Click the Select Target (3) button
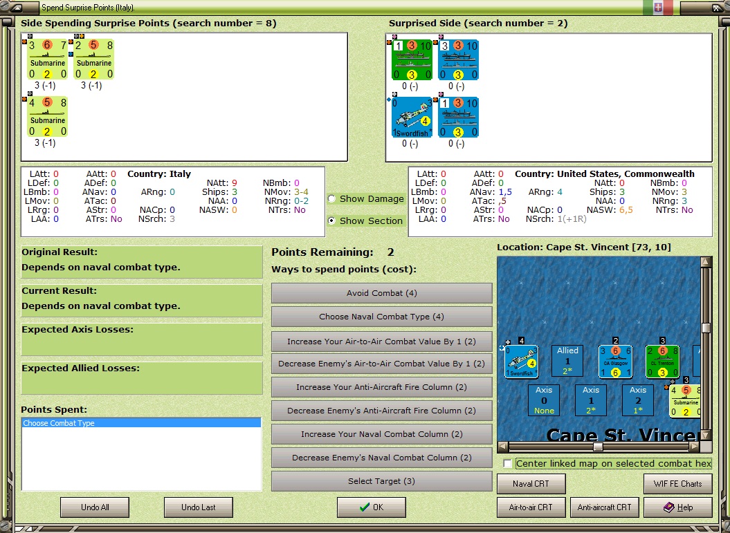This screenshot has height=533, width=730. coord(382,481)
